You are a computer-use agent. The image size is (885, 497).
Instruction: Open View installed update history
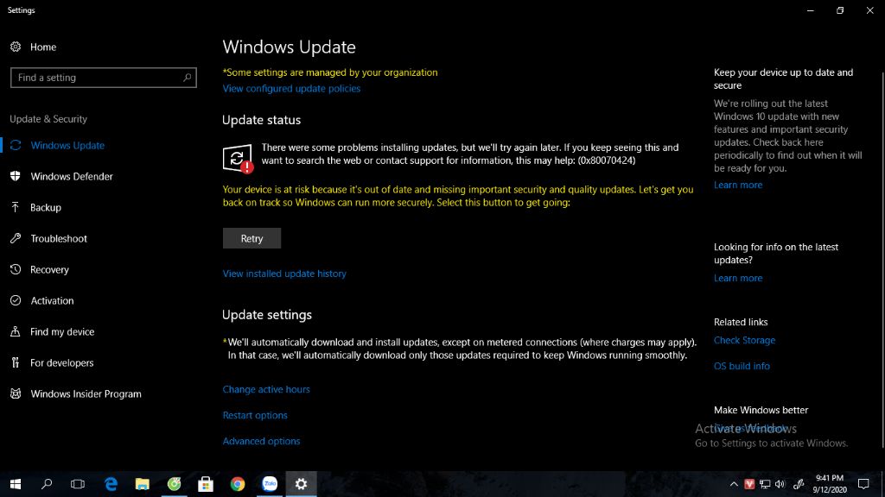tap(284, 274)
